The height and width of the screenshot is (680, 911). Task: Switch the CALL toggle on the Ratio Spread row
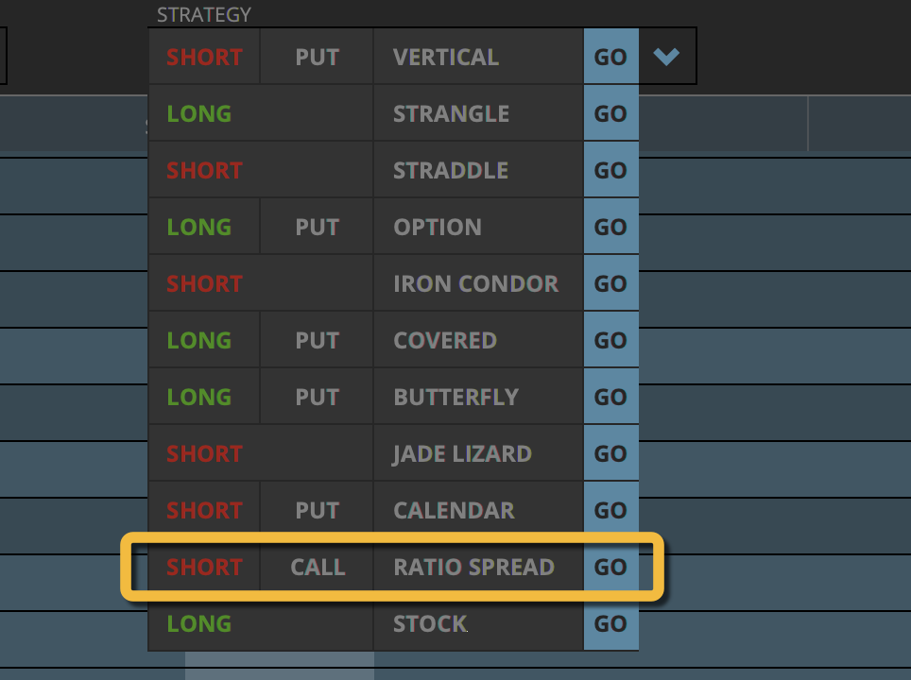pos(318,567)
